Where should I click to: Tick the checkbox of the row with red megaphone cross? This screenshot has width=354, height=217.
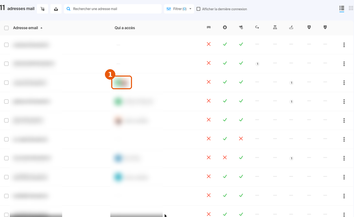click(6, 139)
